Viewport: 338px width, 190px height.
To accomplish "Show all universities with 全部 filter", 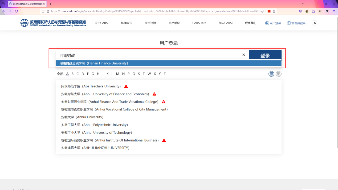I will 60,74.
